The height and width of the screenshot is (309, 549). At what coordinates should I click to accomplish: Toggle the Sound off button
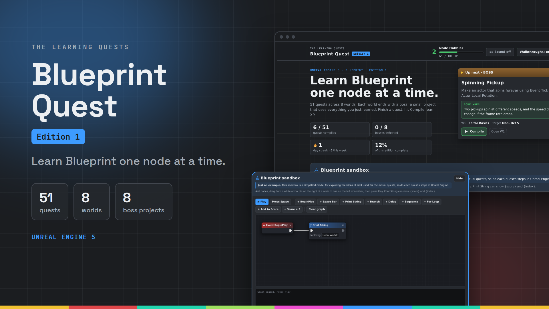pyautogui.click(x=500, y=52)
